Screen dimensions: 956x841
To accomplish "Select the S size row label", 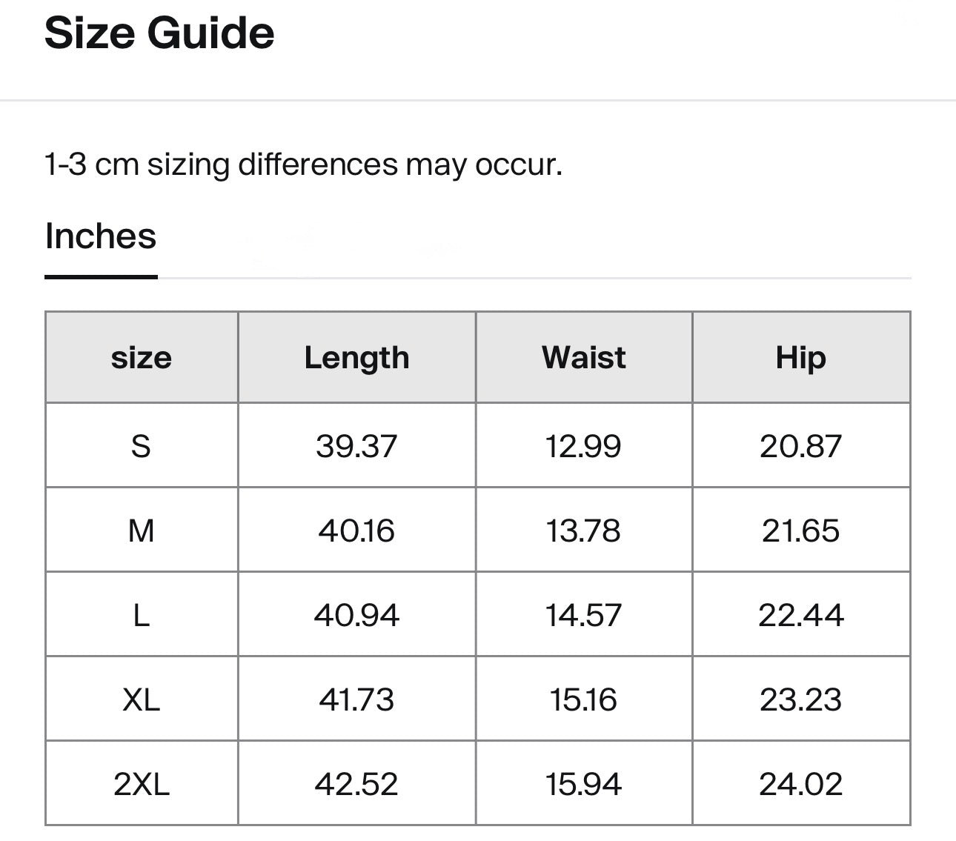I will click(142, 445).
